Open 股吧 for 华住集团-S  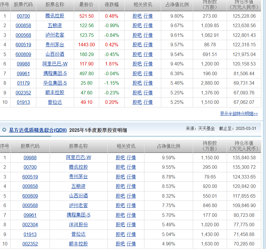[x=137, y=83]
